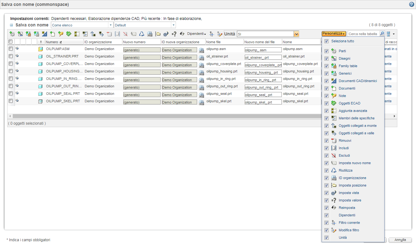Select Modifica filtro in the Personalizza menu
Image resolution: width=416 pixels, height=249 pixels.
pyautogui.click(x=349, y=230)
